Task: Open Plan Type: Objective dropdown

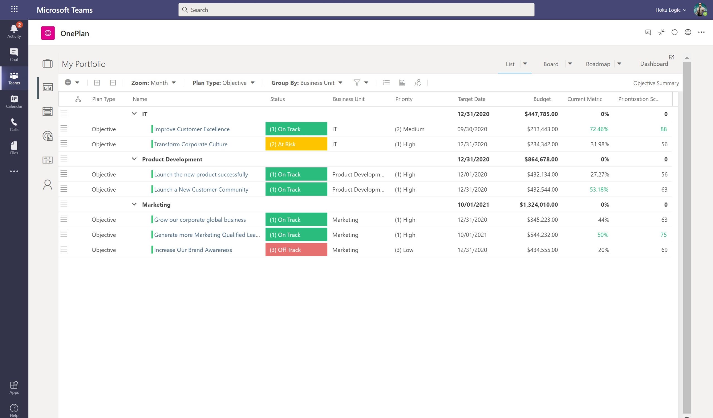Action: [224, 83]
